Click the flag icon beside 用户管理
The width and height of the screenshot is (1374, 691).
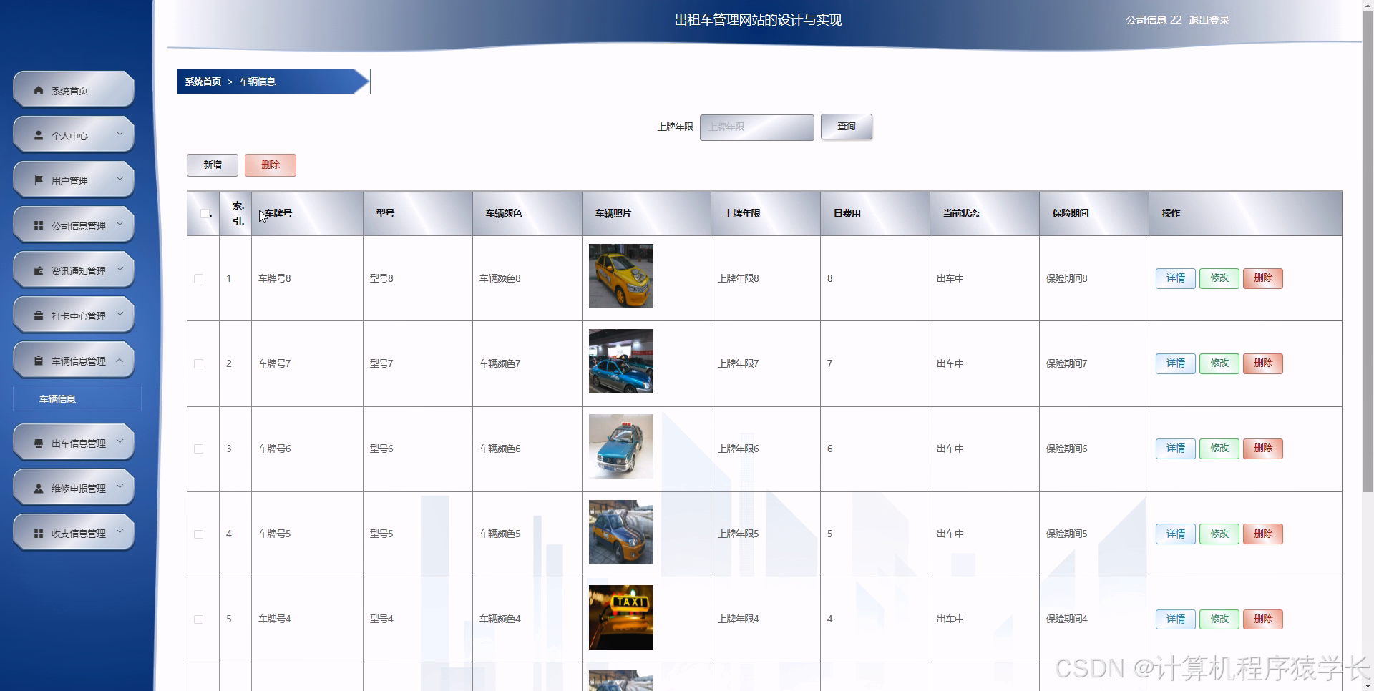pos(39,181)
